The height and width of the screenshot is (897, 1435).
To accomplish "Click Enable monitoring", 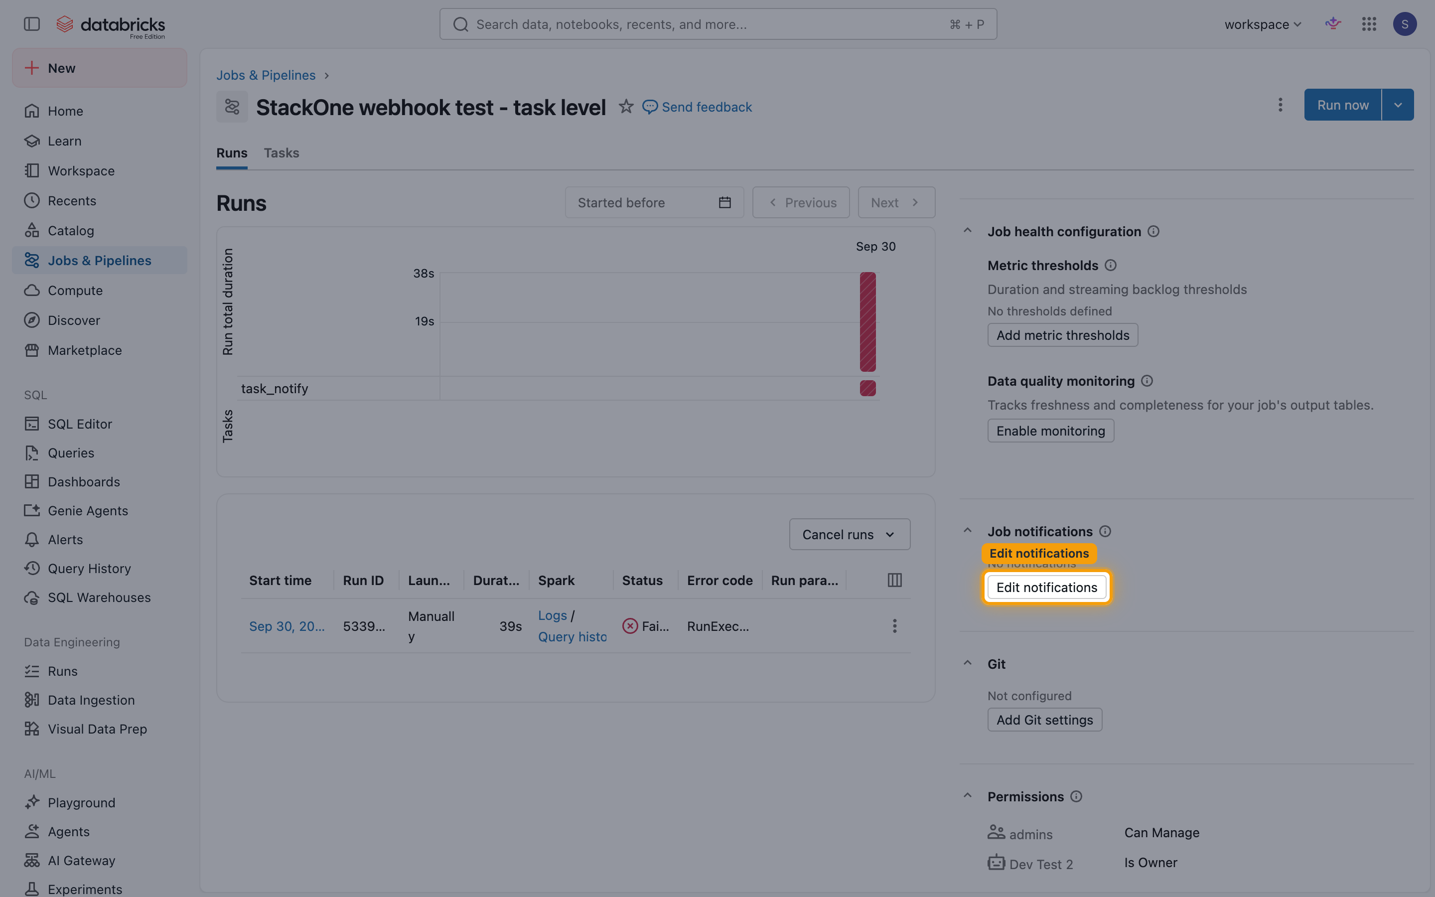I will coord(1051,431).
